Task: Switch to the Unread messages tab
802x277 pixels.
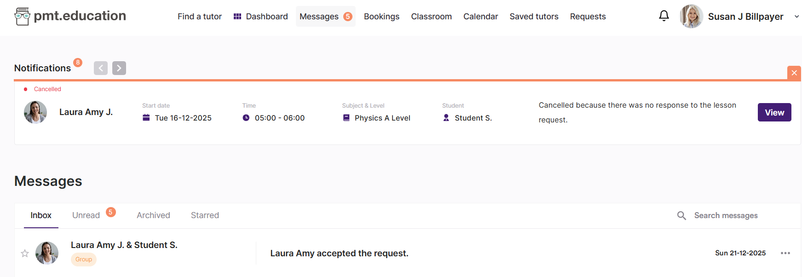Action: (86, 215)
